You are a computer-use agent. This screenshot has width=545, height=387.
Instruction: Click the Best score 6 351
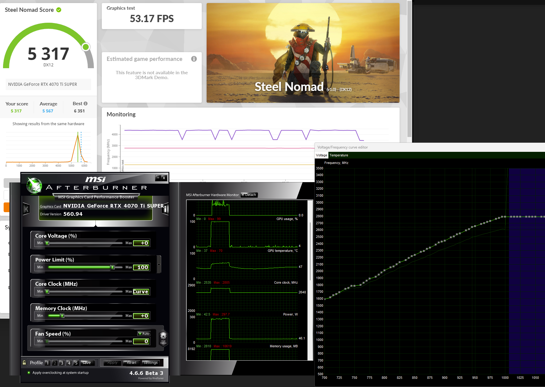tap(79, 111)
